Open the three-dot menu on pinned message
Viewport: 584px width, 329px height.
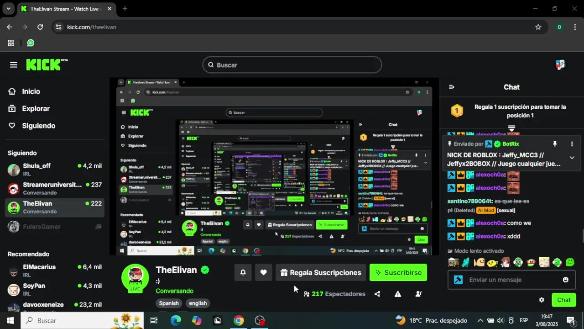572,144
